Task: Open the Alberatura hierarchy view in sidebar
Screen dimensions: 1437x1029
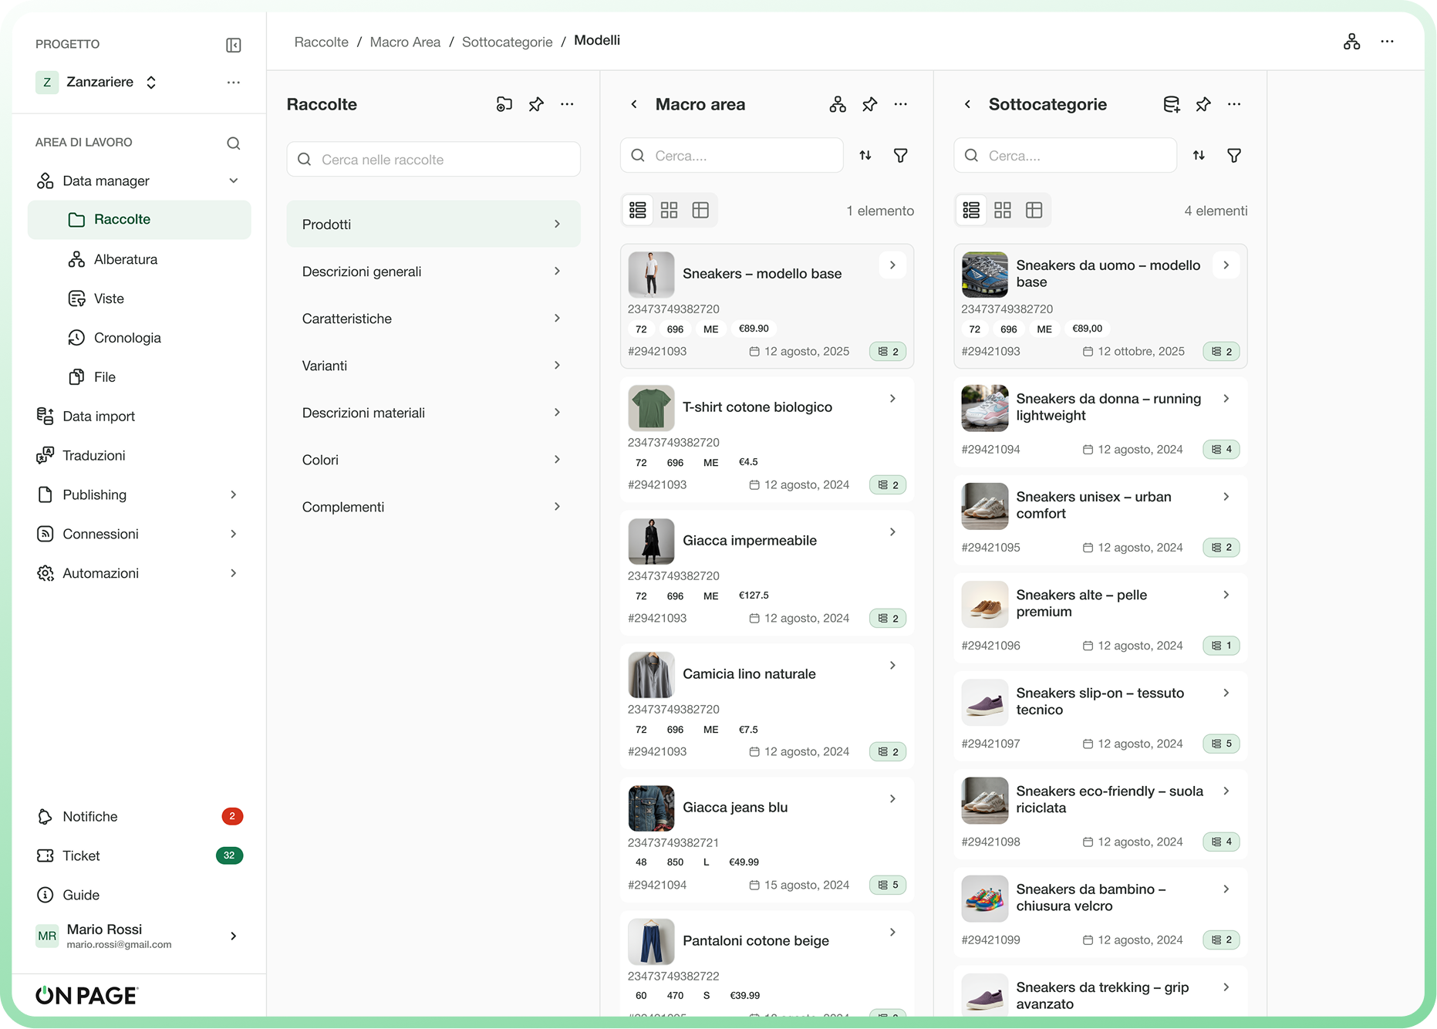Action: 125,259
